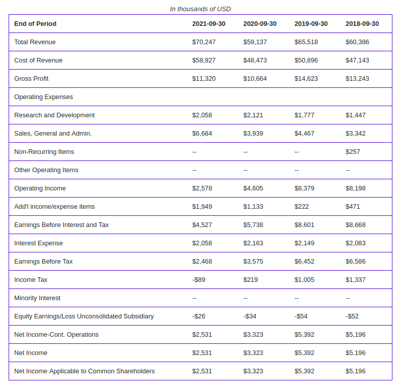Select Equity Earnings/Loss Unconsolidated Subsidiary label
This screenshot has width=399, height=386.
pos(84,316)
